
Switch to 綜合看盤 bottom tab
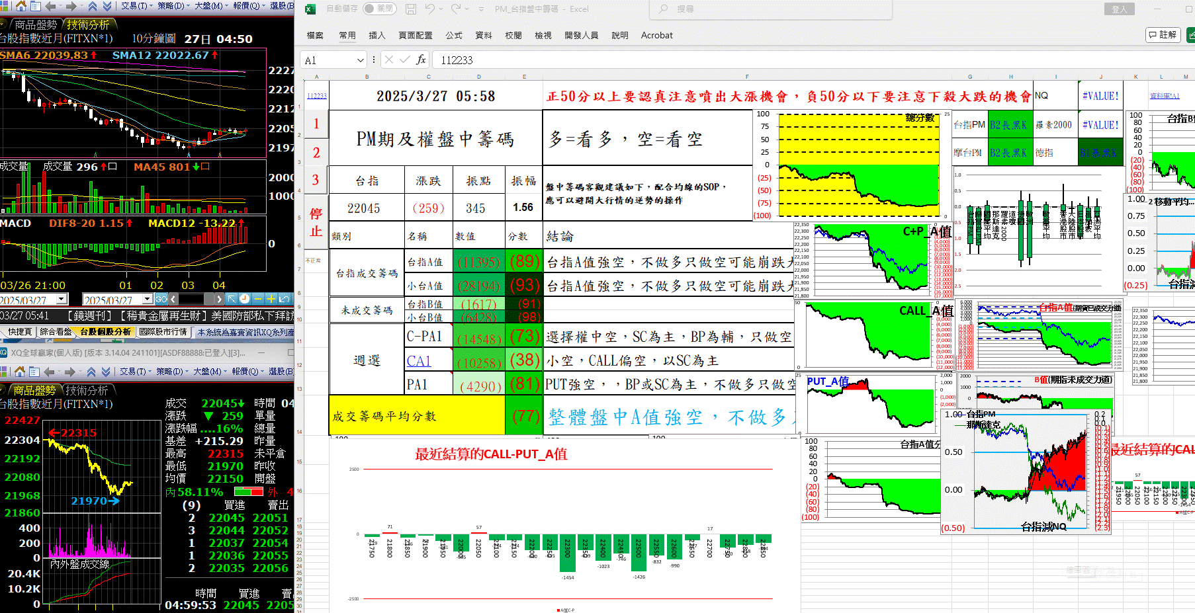(56, 332)
